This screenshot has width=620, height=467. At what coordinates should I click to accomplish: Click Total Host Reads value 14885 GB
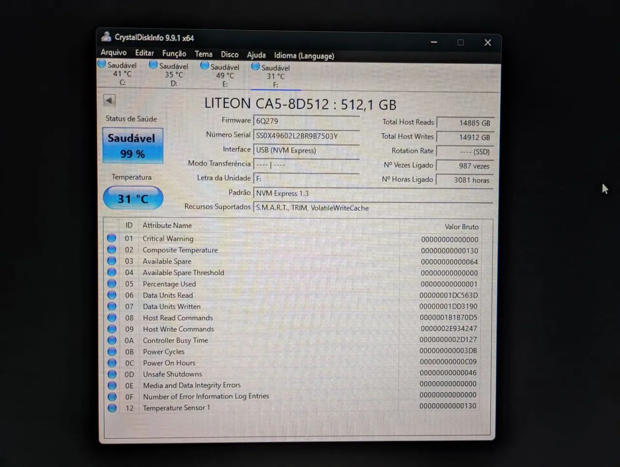point(465,123)
